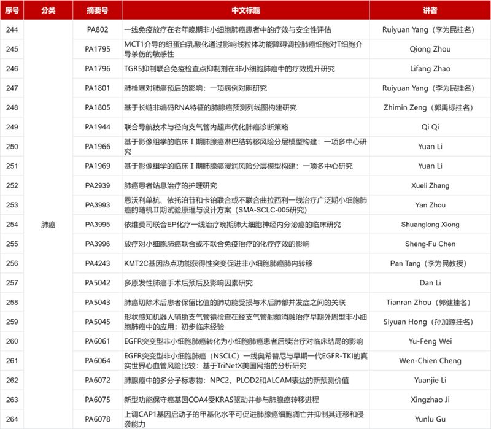
Task: Select abstract number PA4243
Action: coord(97,263)
